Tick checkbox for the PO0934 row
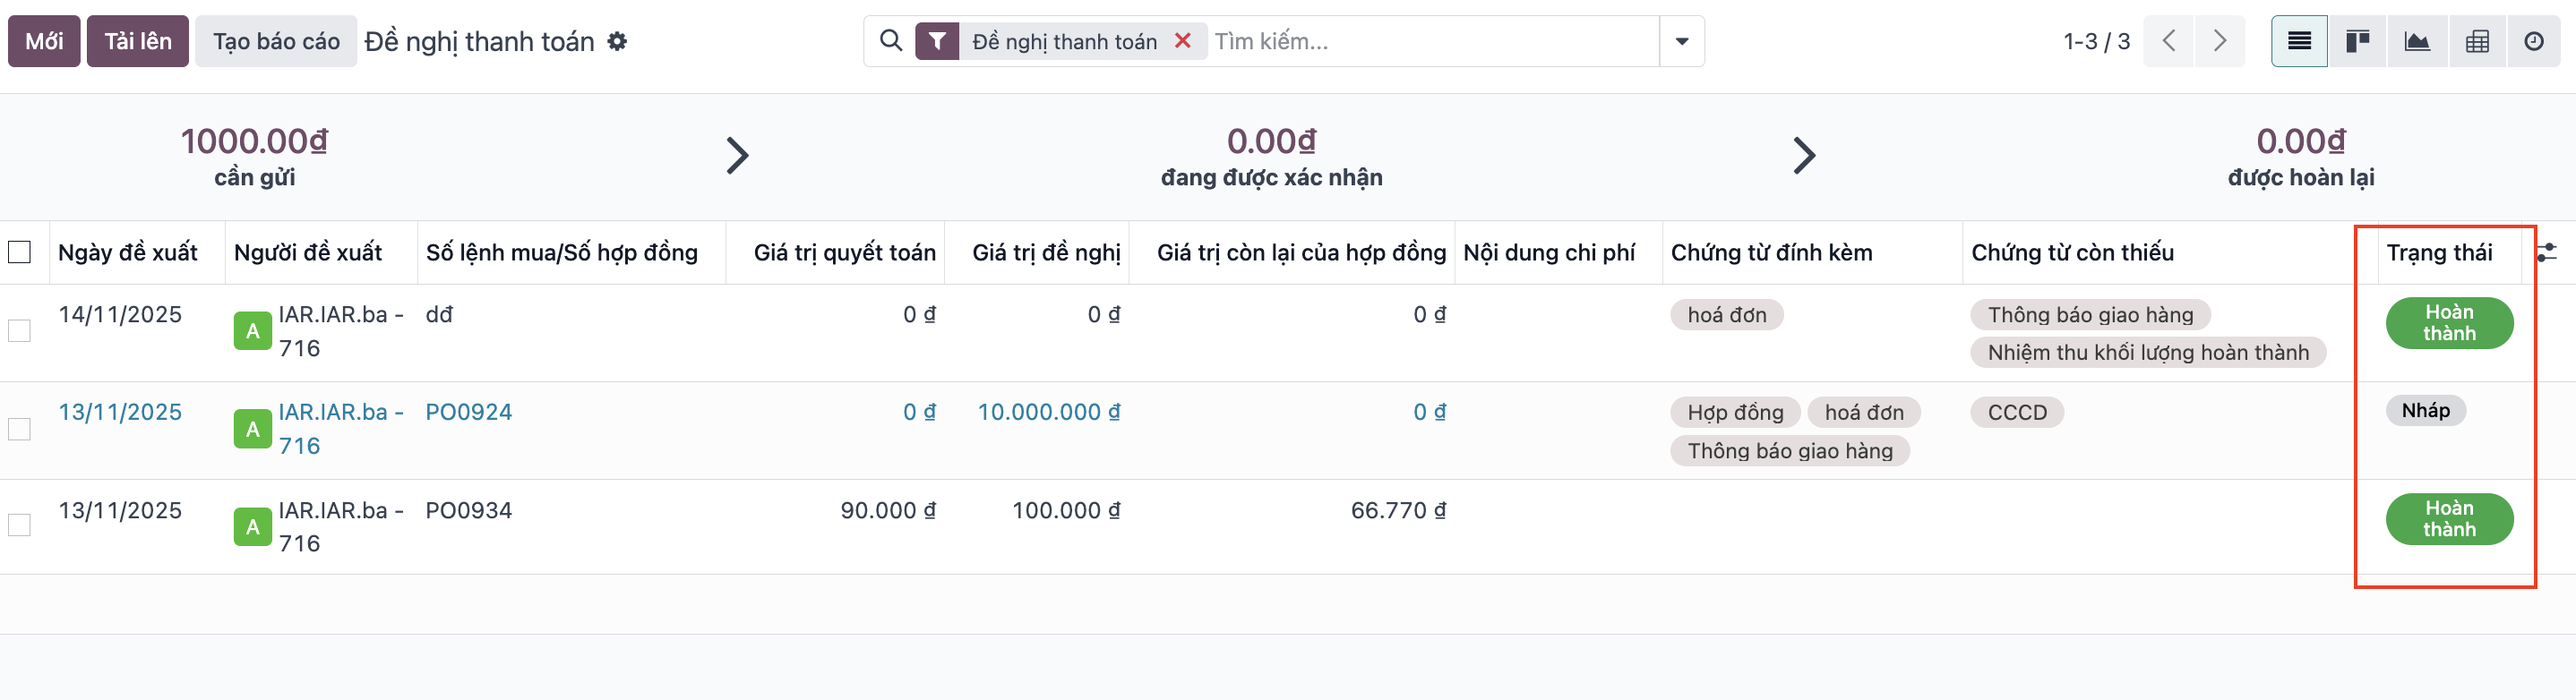Screen dimensions: 2576x700 tap(19, 525)
